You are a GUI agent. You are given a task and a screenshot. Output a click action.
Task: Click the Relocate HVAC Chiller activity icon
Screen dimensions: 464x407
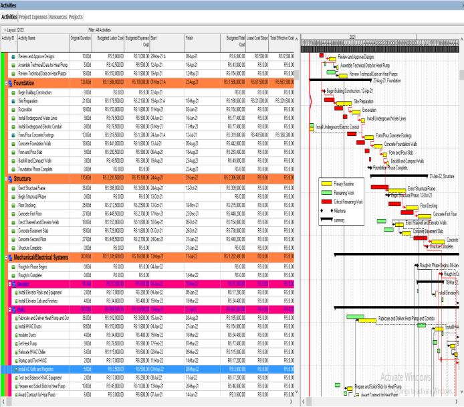17,353
